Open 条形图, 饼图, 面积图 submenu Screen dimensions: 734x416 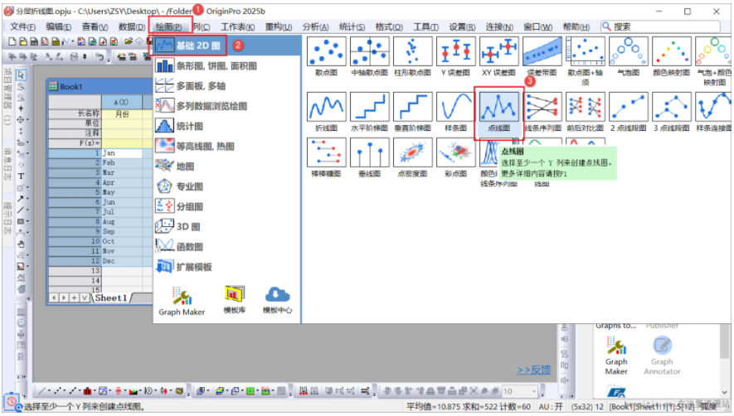pos(227,66)
